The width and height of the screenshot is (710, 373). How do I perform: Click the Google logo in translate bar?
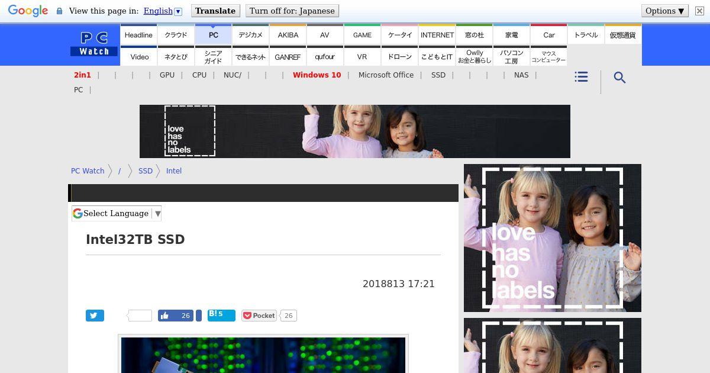(28, 11)
